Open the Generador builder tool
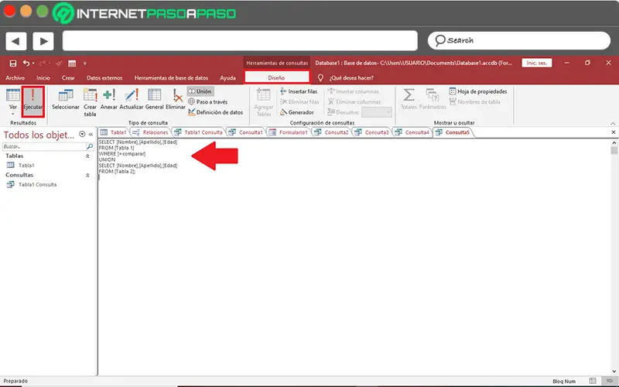 point(296,112)
